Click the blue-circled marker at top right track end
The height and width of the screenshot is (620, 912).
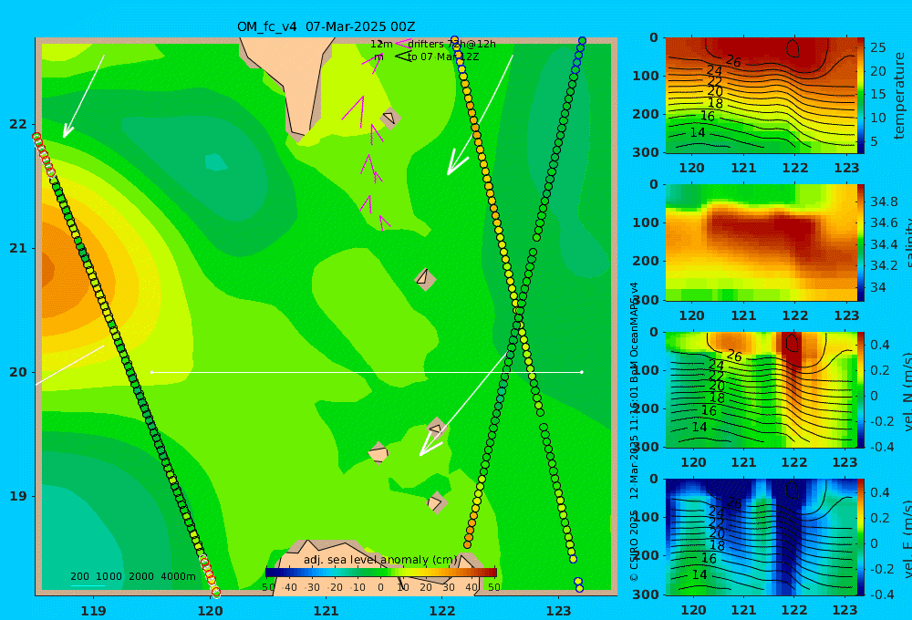582,41
